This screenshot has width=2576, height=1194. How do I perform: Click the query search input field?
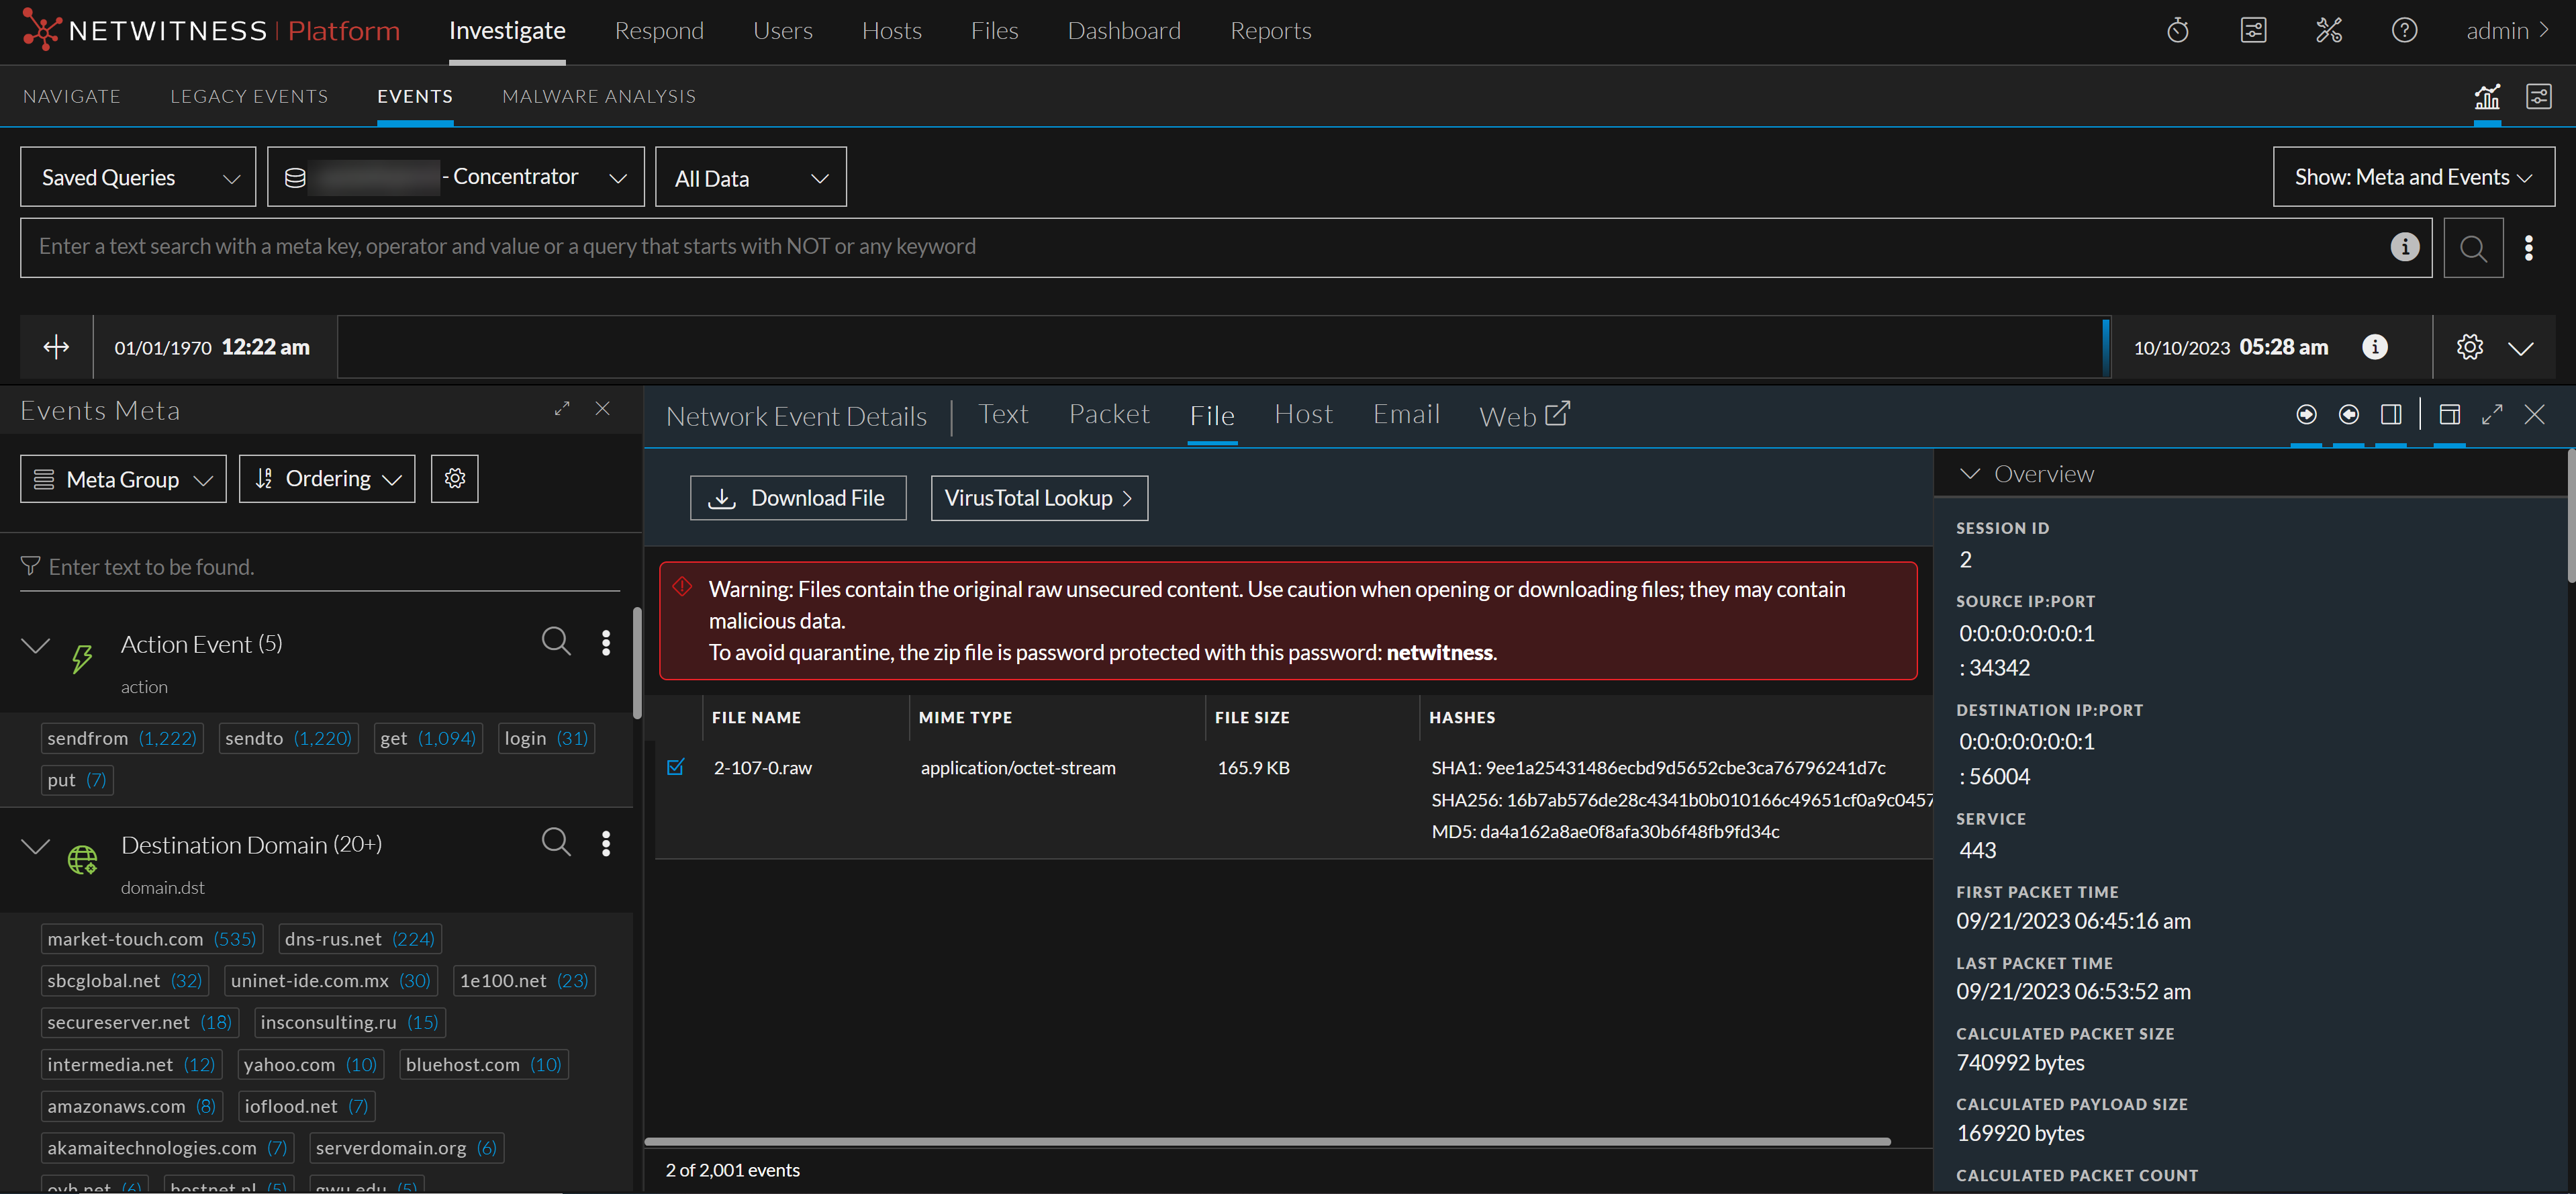pos(1200,246)
